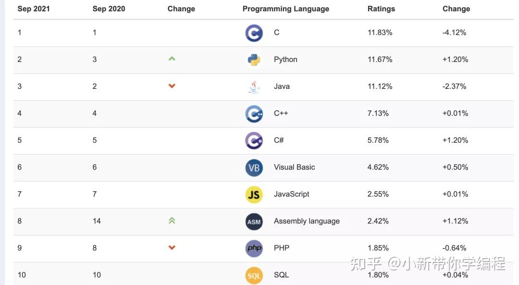
Task: Click the Python logo icon
Action: pyautogui.click(x=254, y=60)
